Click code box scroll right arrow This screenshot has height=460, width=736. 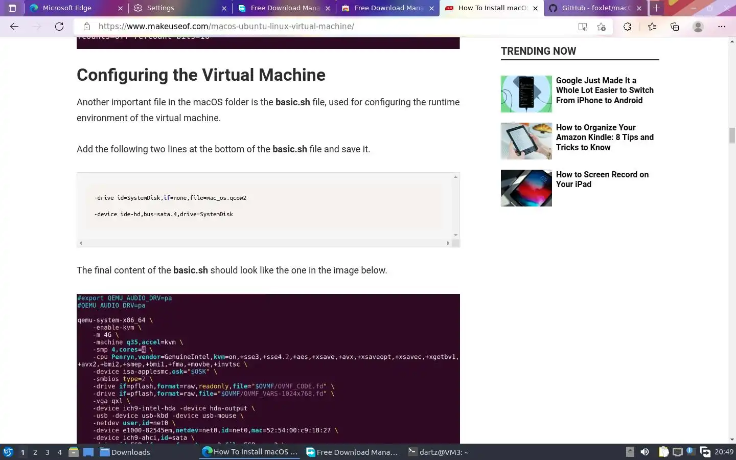click(448, 243)
